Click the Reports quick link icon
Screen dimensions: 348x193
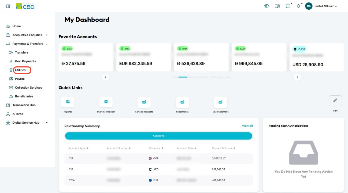[68, 102]
